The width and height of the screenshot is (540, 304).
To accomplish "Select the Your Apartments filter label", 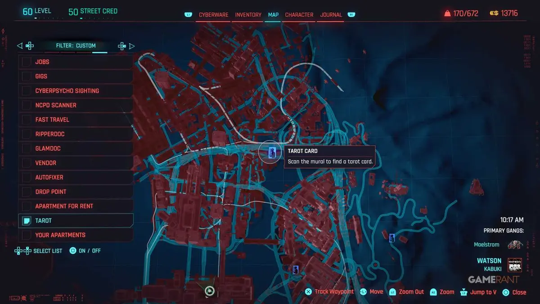I will tap(60, 235).
